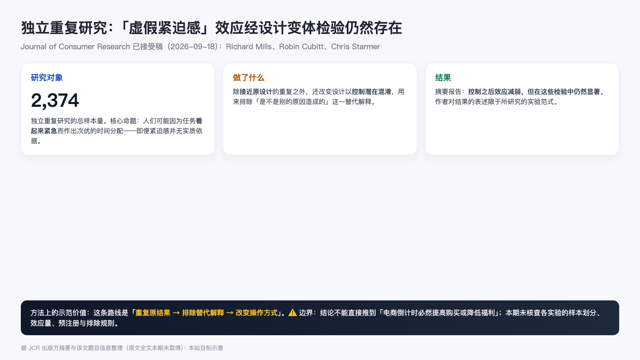This screenshot has width=640, height=360.
Task: Click the author name Robin Cubitt
Action: pos(301,46)
